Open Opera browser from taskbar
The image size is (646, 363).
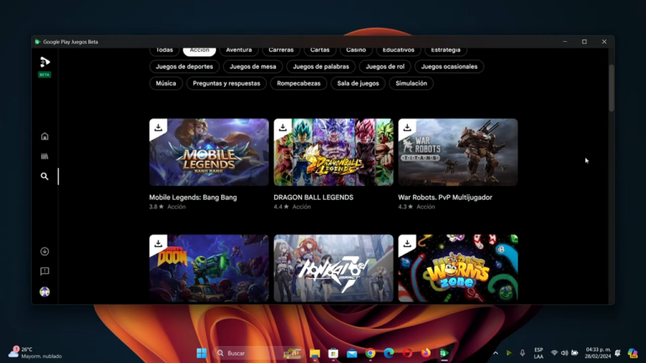click(x=407, y=353)
